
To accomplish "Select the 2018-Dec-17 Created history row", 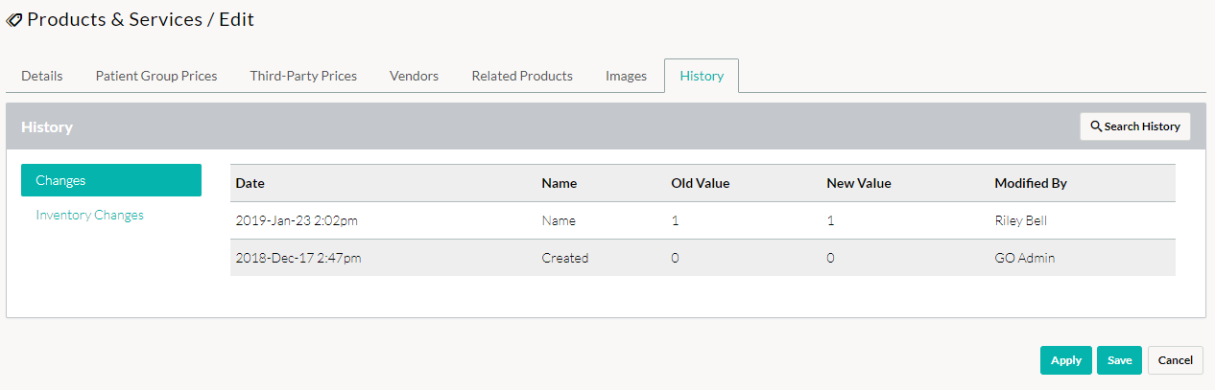I will [703, 258].
